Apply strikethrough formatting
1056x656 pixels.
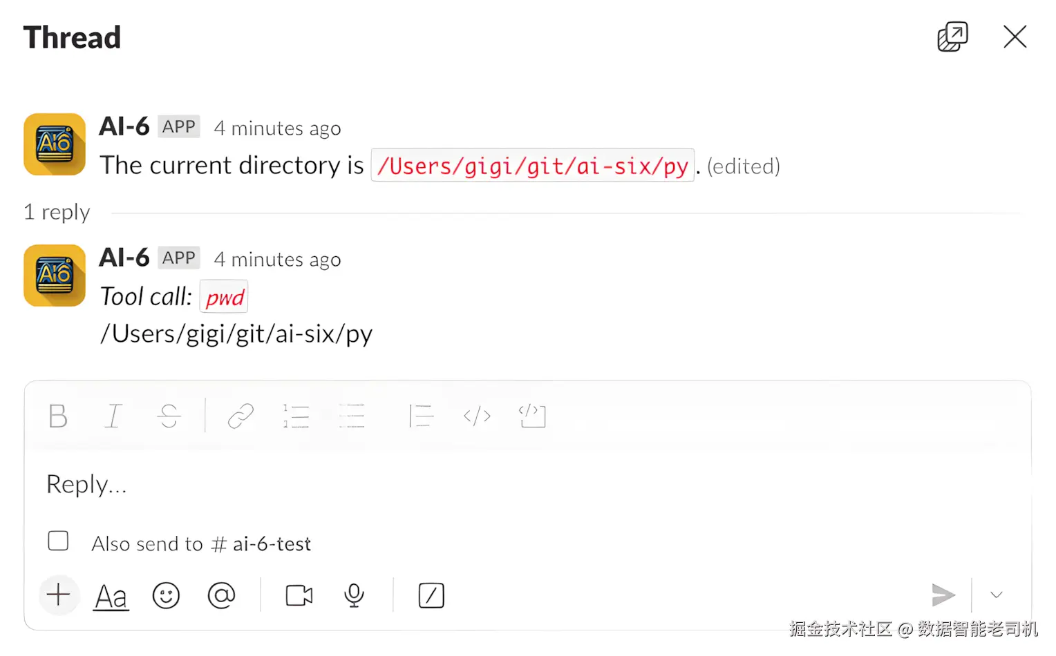[169, 416]
